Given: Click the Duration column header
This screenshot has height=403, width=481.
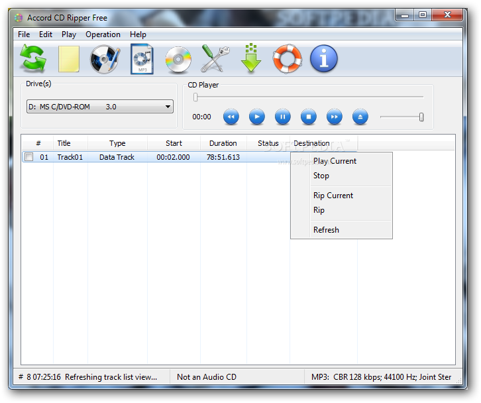Looking at the screenshot, I should point(223,143).
